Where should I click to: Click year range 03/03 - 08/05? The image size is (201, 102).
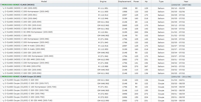178,83
